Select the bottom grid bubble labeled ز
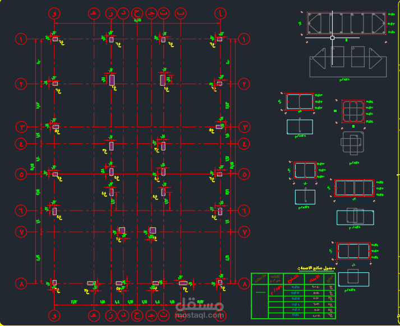The height and width of the screenshot is (326, 400). 111,315
